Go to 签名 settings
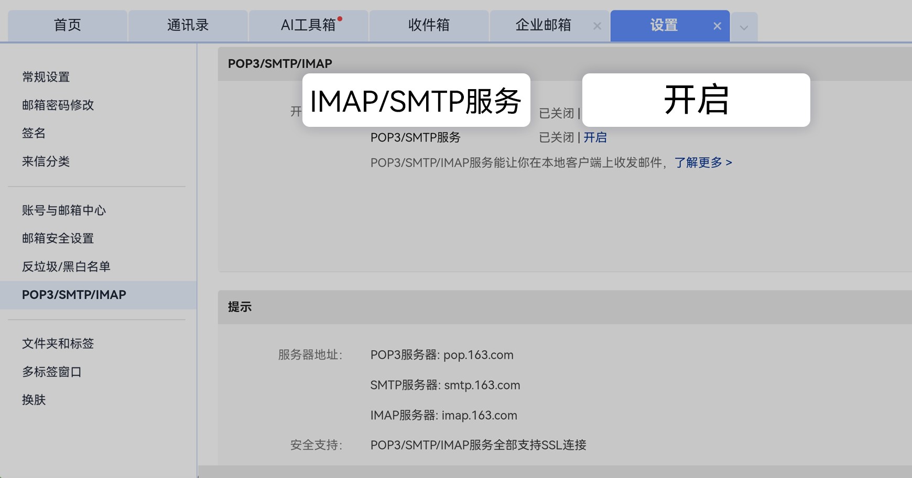The width and height of the screenshot is (912, 478). (34, 133)
